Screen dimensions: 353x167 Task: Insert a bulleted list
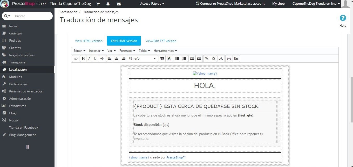(177, 59)
